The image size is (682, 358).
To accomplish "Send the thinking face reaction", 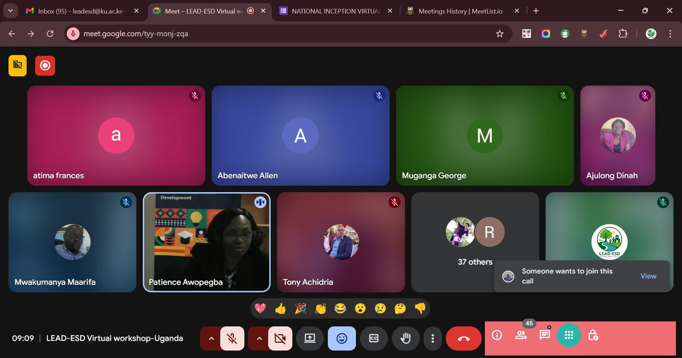I will point(400,309).
